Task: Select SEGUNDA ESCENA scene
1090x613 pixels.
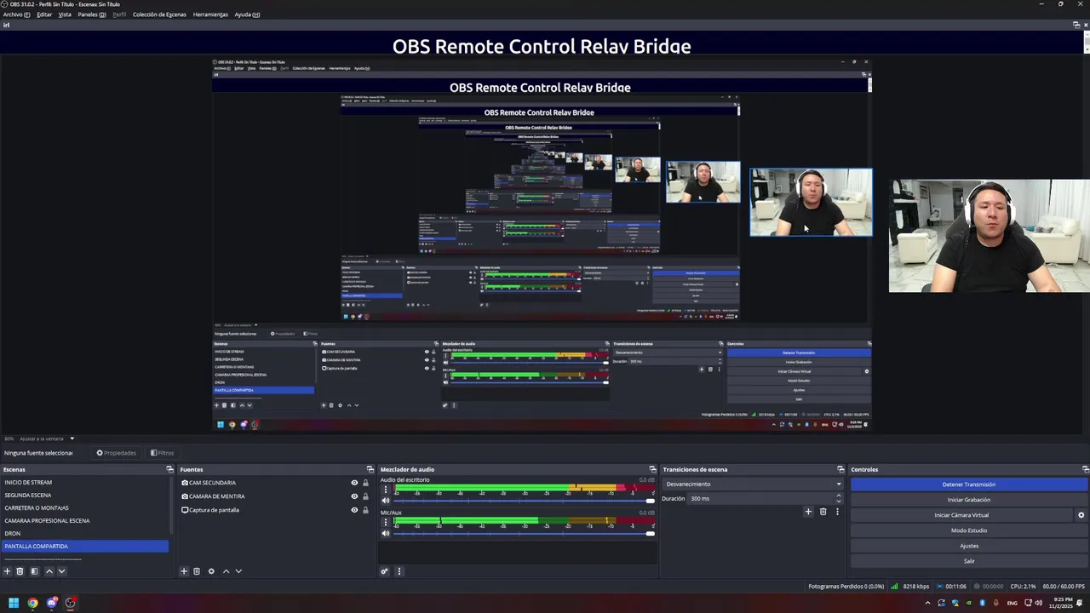Action: pos(84,495)
